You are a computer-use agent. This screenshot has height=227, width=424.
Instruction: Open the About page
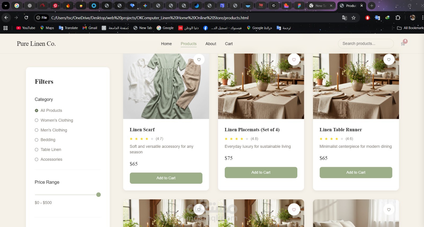pyautogui.click(x=211, y=44)
